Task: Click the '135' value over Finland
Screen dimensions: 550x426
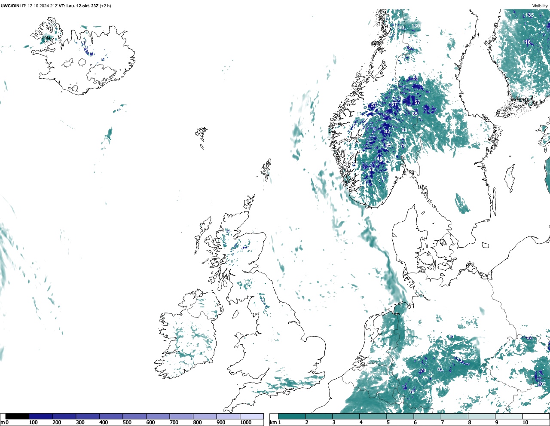Action: click(x=530, y=15)
